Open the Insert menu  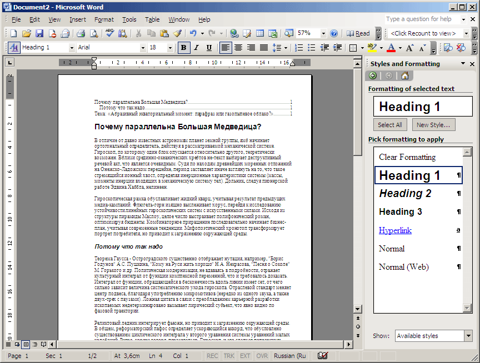(x=78, y=19)
